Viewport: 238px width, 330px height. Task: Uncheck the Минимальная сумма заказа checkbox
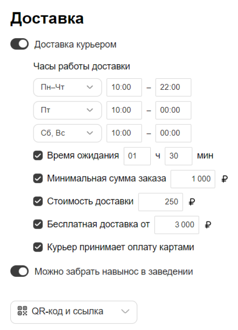coord(38,179)
